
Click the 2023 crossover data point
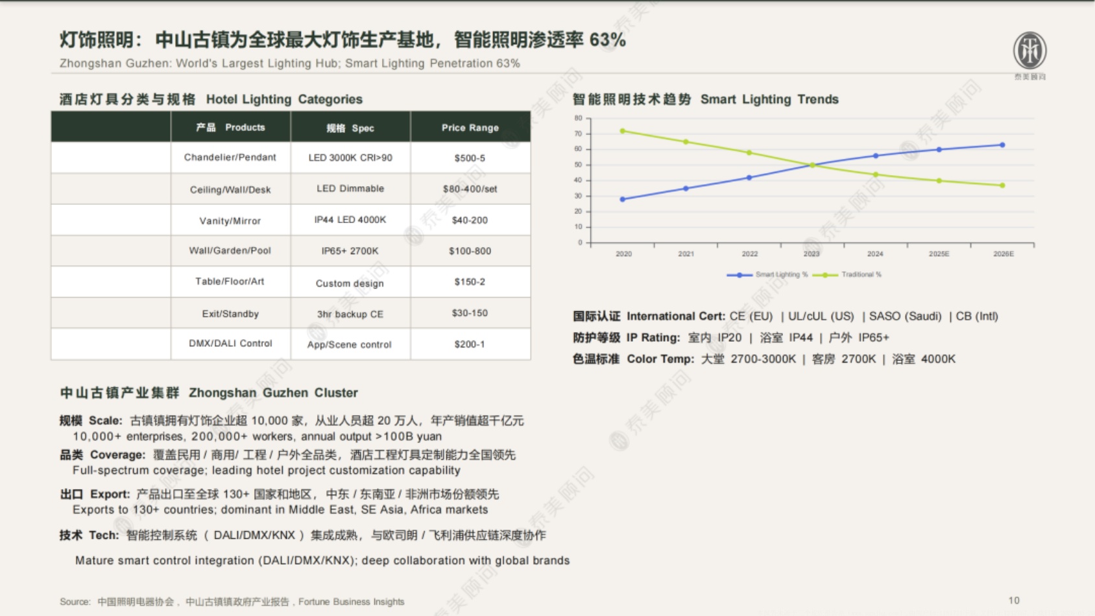pyautogui.click(x=812, y=165)
